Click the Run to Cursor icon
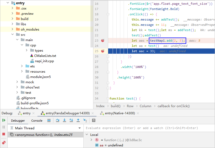The image size is (215, 148). (85, 120)
